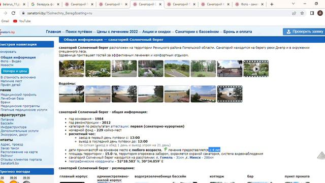Reload the page with the refresh icon
325x183 pixels.
[x=14, y=13]
